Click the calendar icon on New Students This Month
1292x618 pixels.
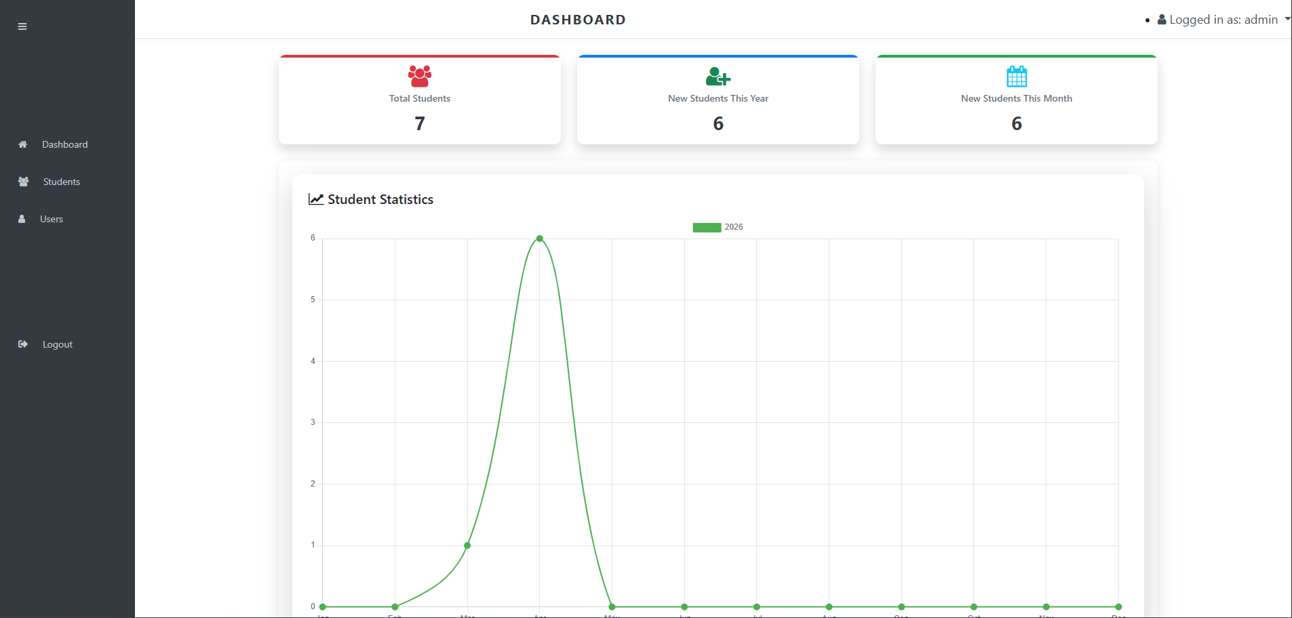click(x=1016, y=76)
